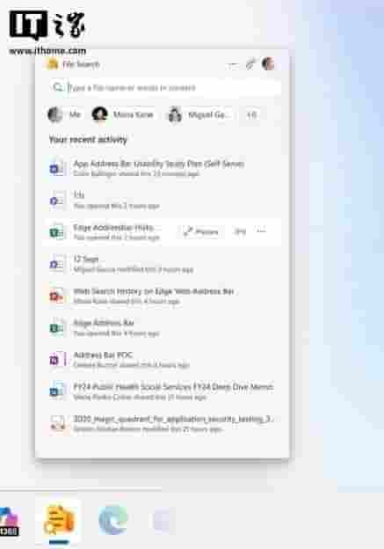Viewport: 384px width, 549px height.
Task: Click the File Search icon in the taskbar
Action: tap(59, 521)
